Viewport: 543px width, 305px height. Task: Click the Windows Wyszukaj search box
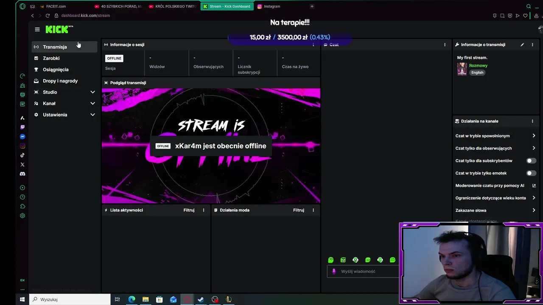coord(70,299)
